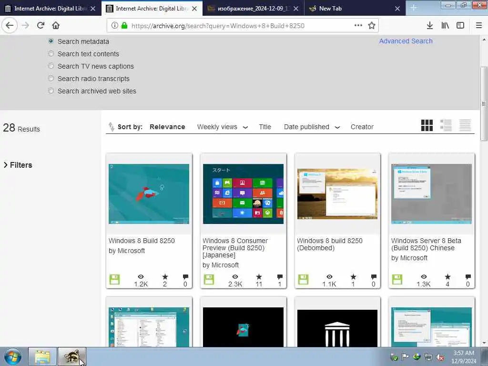
Task: Select Search radio transcripts option
Action: tap(51, 79)
